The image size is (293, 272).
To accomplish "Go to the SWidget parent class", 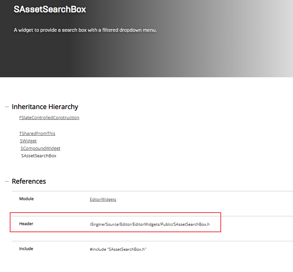I will pyautogui.click(x=28, y=141).
